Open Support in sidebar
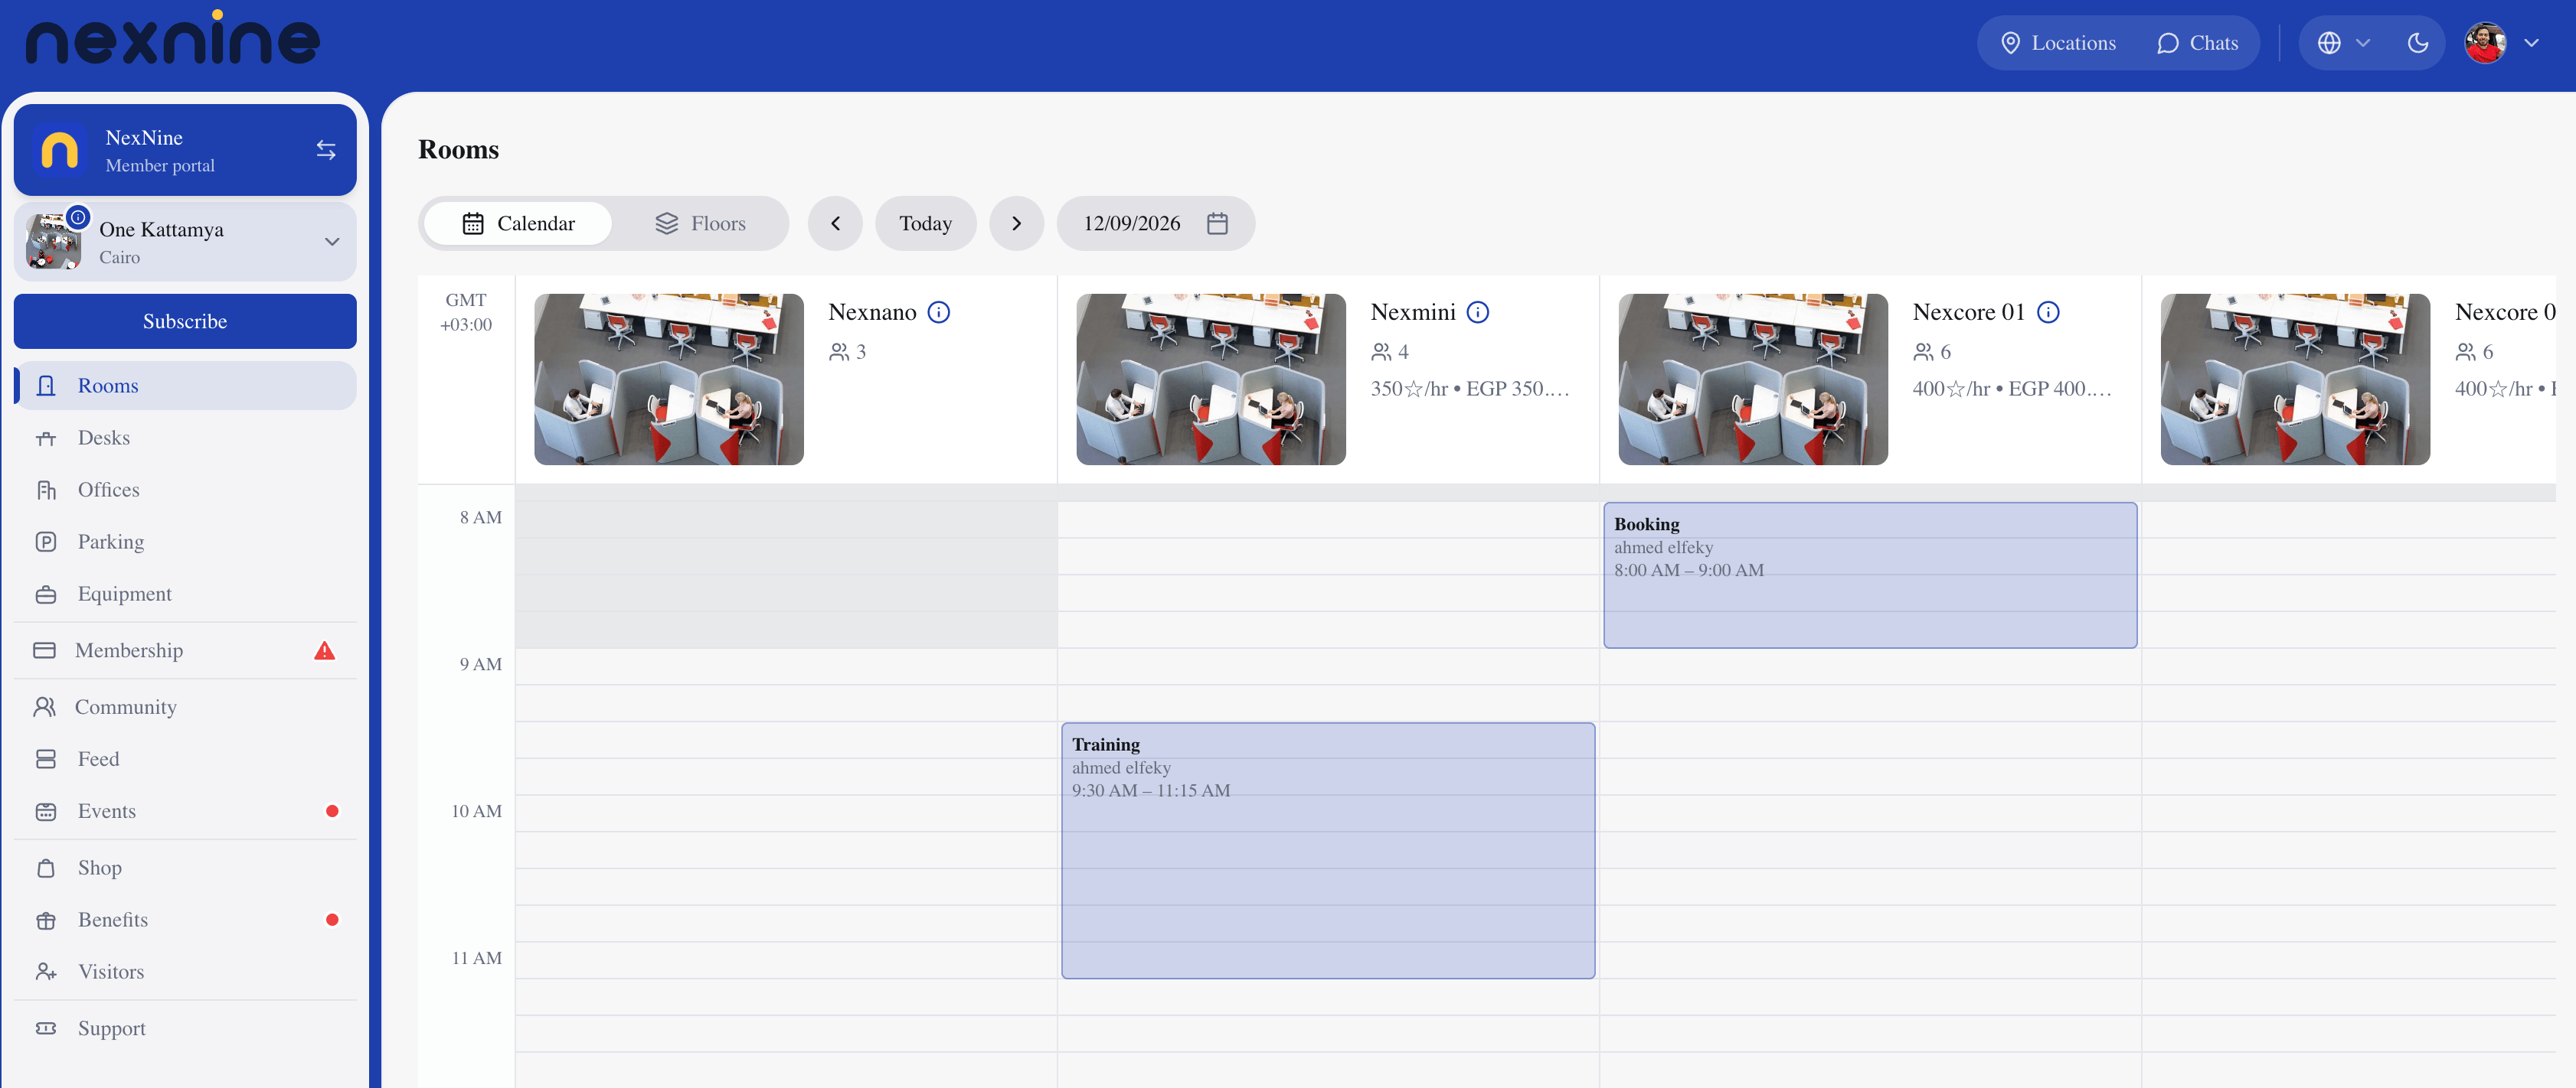The image size is (2576, 1088). 185,1029
